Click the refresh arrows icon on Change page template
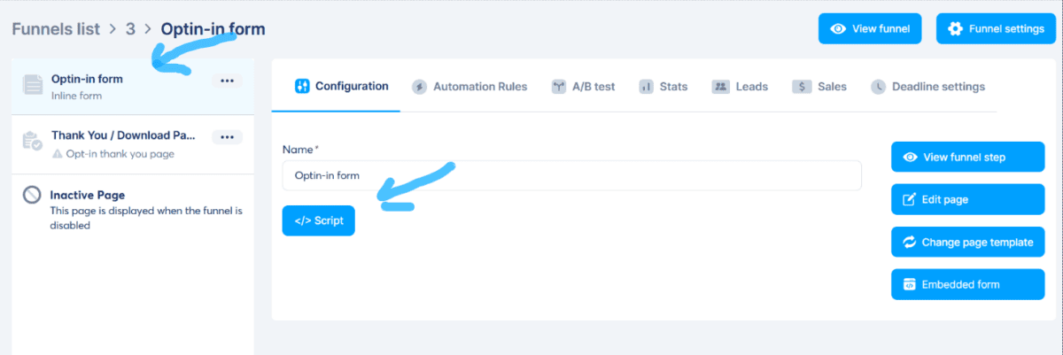 click(909, 242)
